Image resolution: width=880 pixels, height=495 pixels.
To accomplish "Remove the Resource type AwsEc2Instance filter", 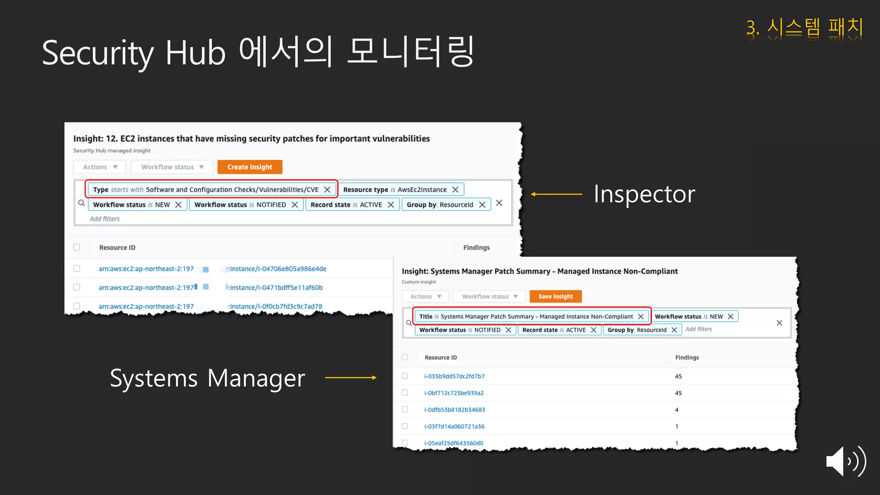I will (455, 189).
